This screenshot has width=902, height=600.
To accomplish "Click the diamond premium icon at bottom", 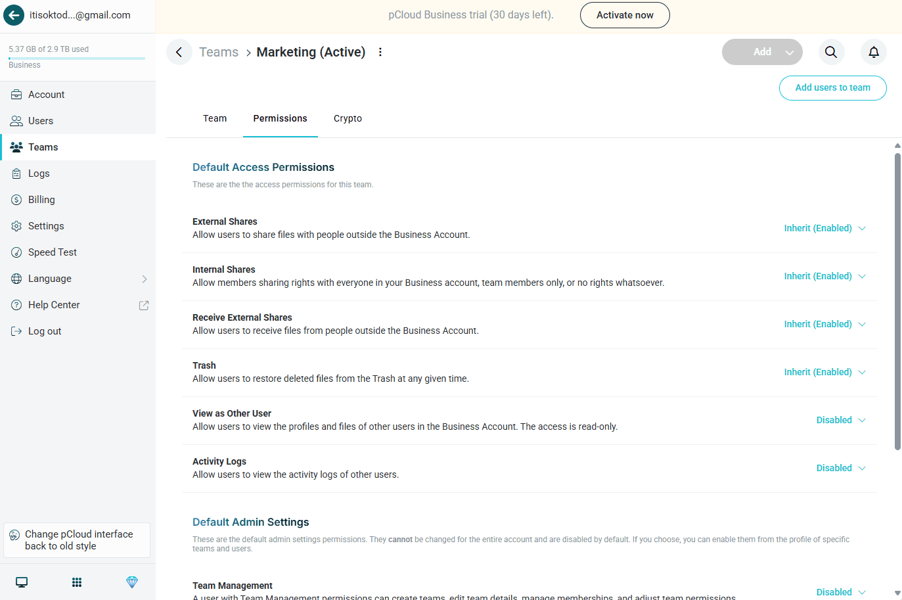I will [x=132, y=582].
